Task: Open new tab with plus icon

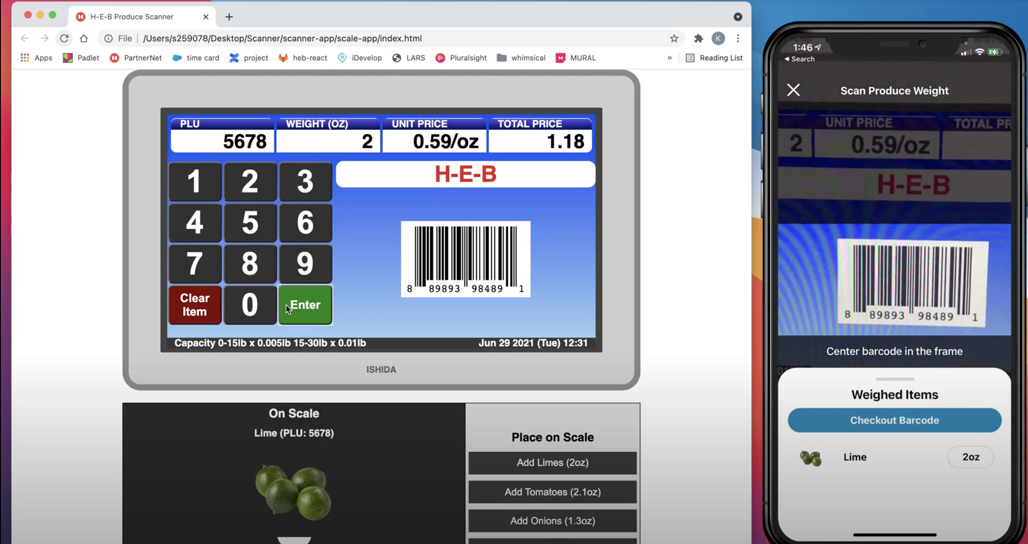Action: (x=229, y=17)
